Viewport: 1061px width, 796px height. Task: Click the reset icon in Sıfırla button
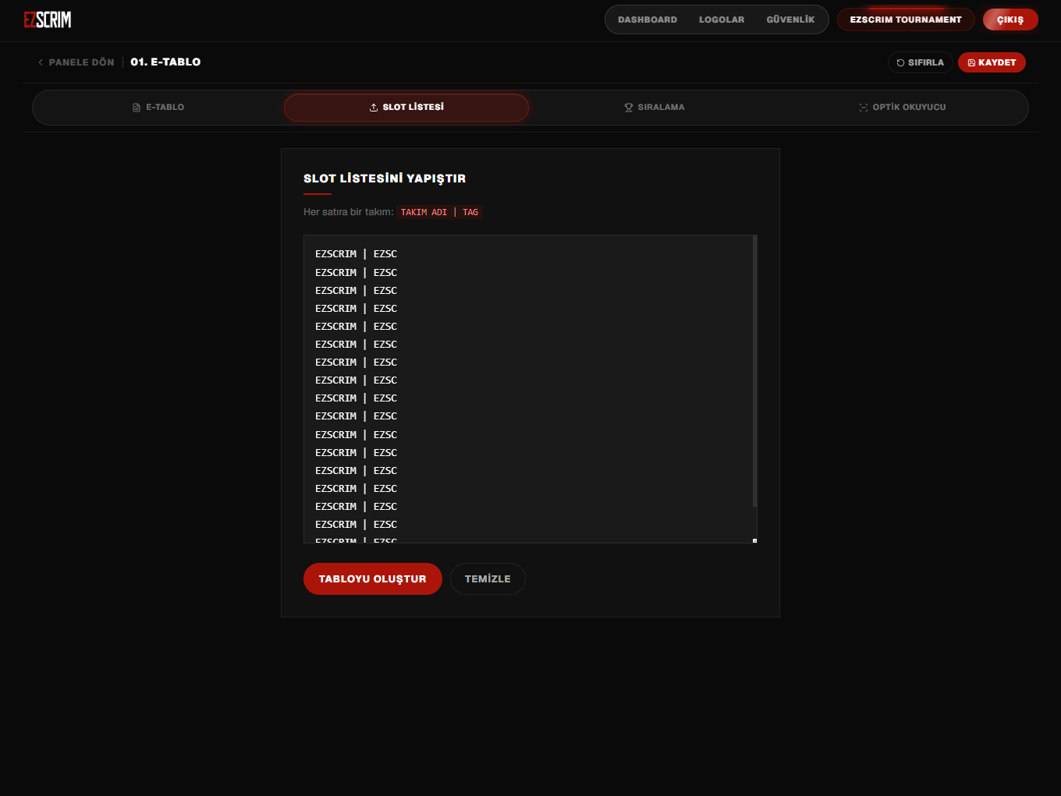[x=900, y=62]
